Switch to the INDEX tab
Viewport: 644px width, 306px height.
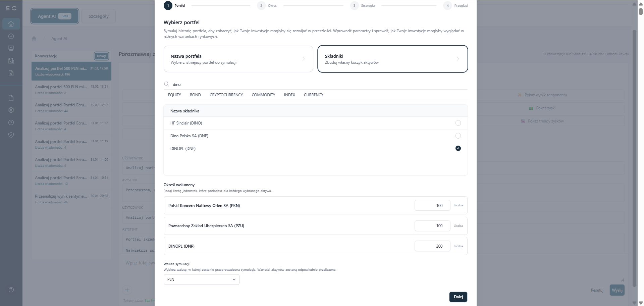pyautogui.click(x=289, y=95)
